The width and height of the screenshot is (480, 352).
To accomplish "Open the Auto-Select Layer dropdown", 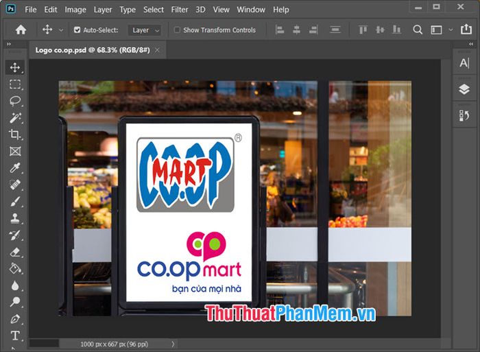I will pos(145,30).
